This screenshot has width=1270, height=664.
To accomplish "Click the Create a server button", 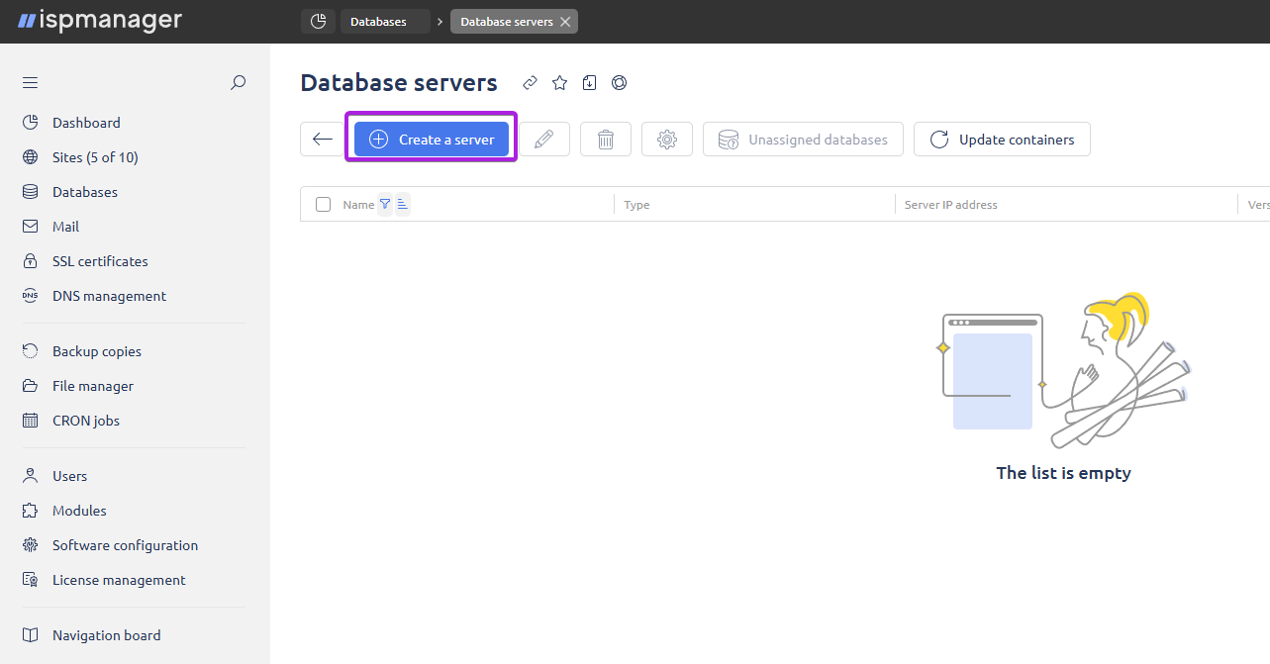I will click(432, 140).
